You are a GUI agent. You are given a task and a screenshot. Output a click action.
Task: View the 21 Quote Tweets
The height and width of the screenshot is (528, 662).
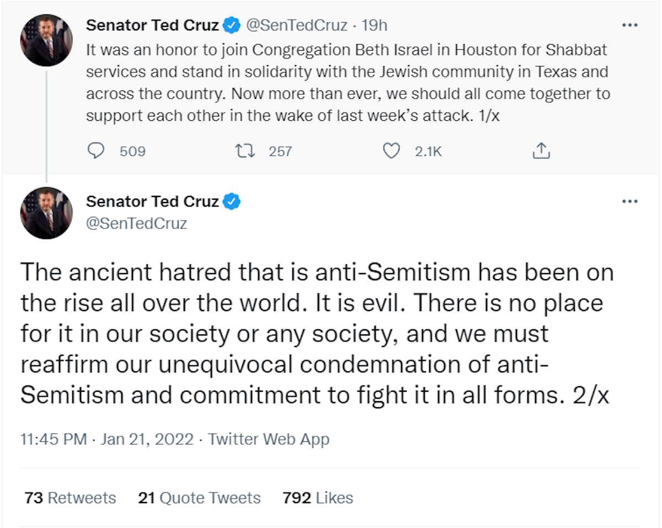[199, 498]
